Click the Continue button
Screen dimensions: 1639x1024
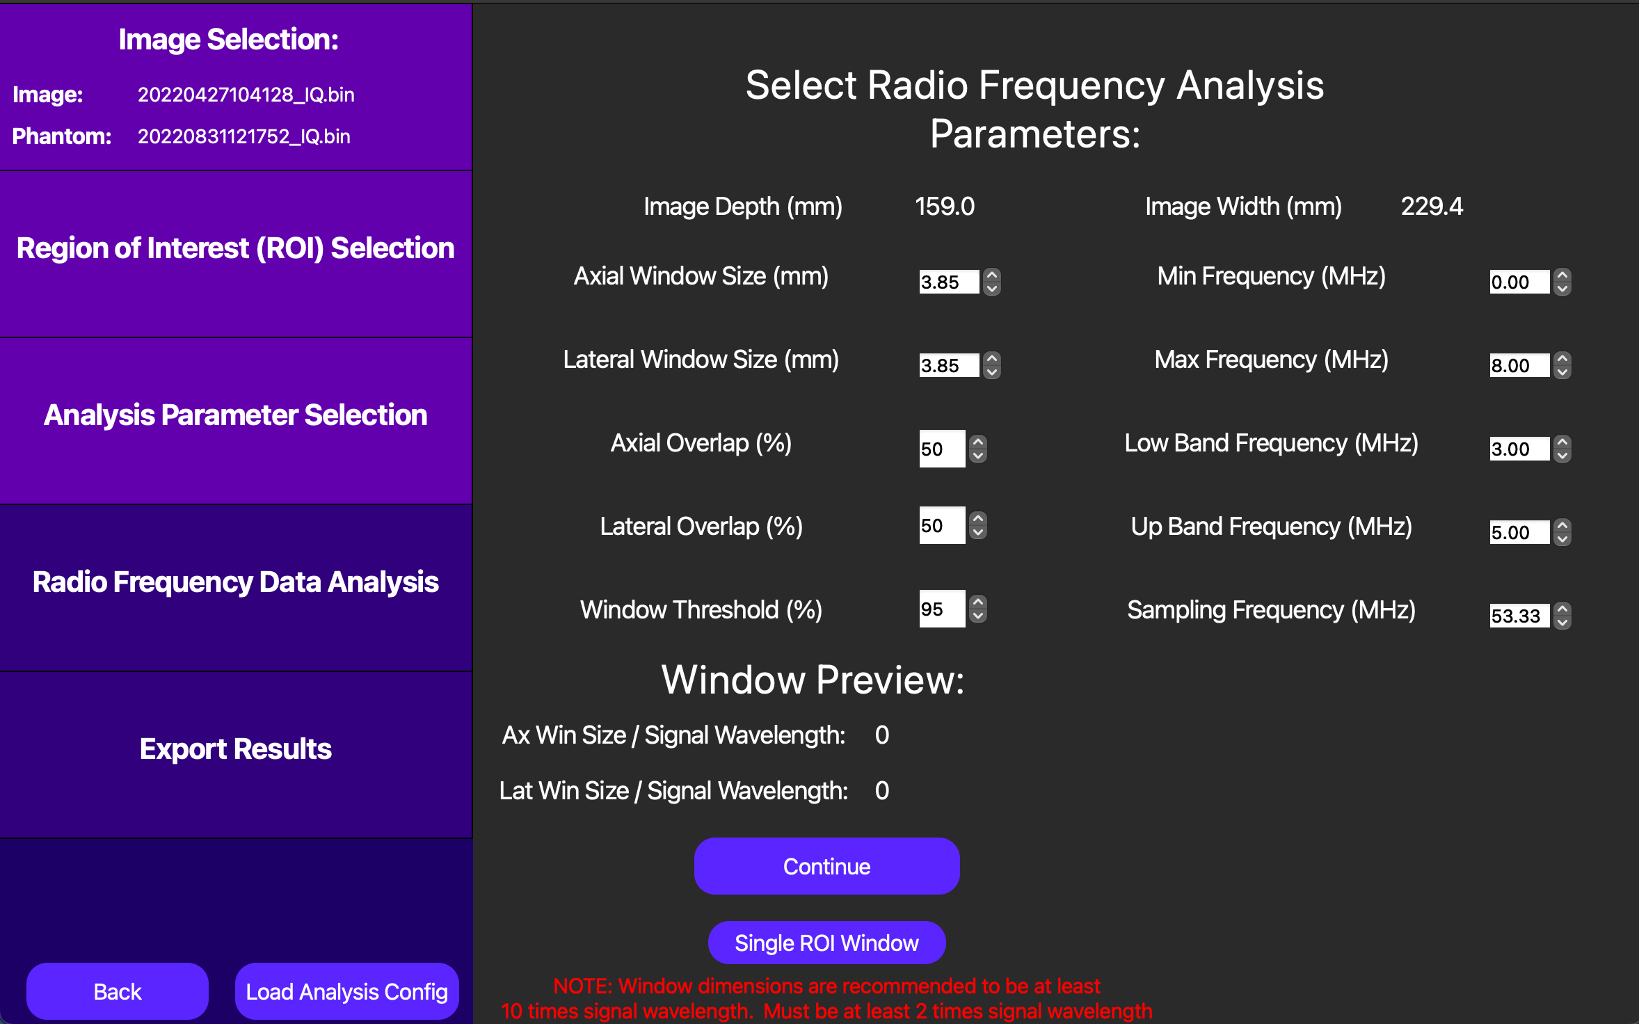826,866
